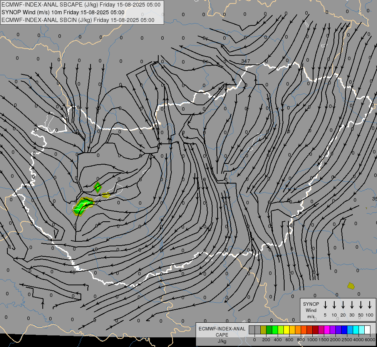The image size is (377, 347).
Task: Click the SBCAPE header line at top
Action: 81,5
